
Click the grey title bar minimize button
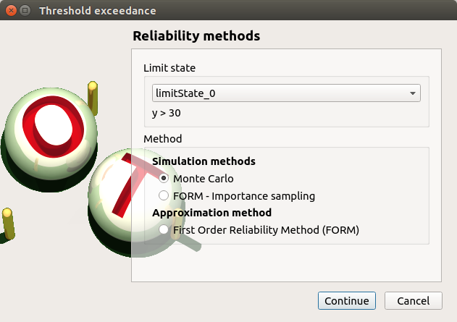(25, 11)
